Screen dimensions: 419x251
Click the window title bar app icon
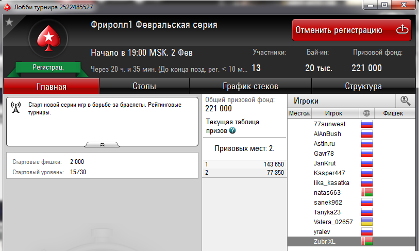(7, 7)
